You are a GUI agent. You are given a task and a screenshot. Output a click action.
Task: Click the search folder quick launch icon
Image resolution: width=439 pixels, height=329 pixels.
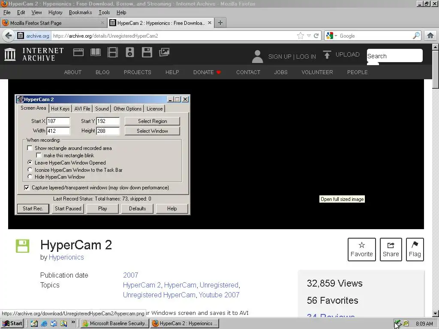point(63,323)
